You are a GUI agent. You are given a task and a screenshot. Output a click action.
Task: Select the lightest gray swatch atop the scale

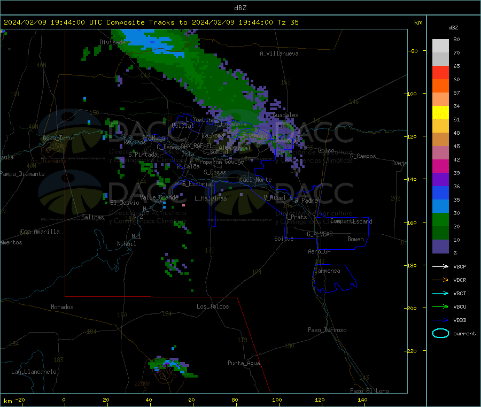click(x=440, y=46)
